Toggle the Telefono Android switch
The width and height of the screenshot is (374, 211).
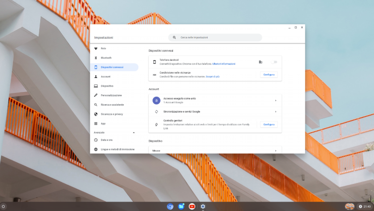pos(274,62)
